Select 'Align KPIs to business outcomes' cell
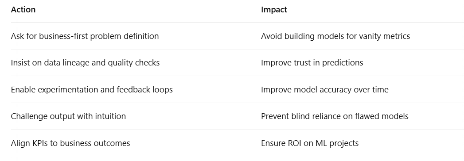Viewport: 464px width, 161px height. click(70, 143)
